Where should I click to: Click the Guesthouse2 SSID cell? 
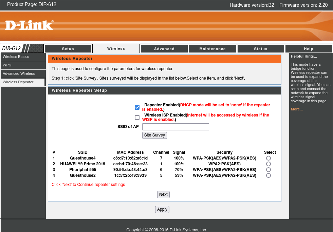click(82, 175)
